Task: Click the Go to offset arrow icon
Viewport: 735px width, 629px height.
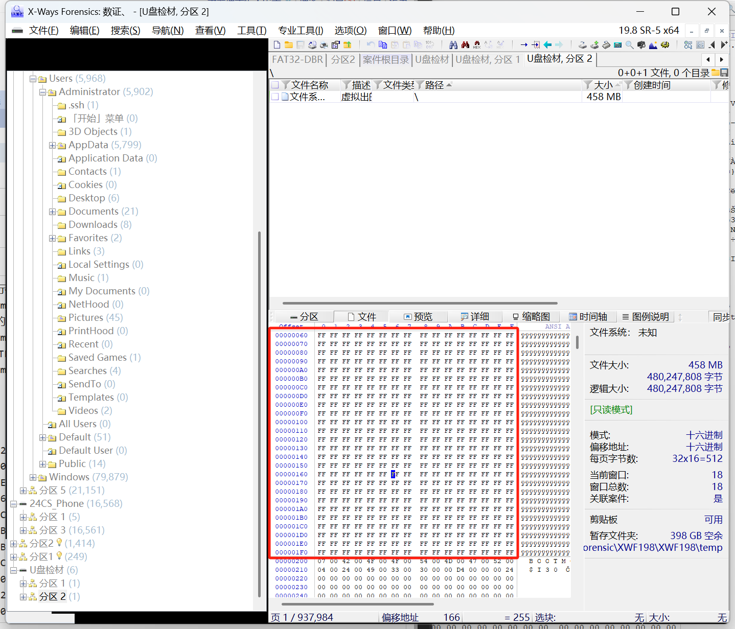Action: (x=524, y=45)
